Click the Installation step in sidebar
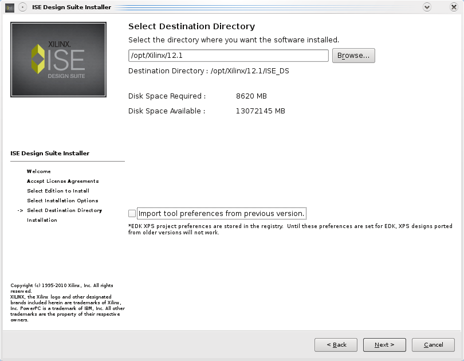This screenshot has width=464, height=361. click(x=42, y=220)
